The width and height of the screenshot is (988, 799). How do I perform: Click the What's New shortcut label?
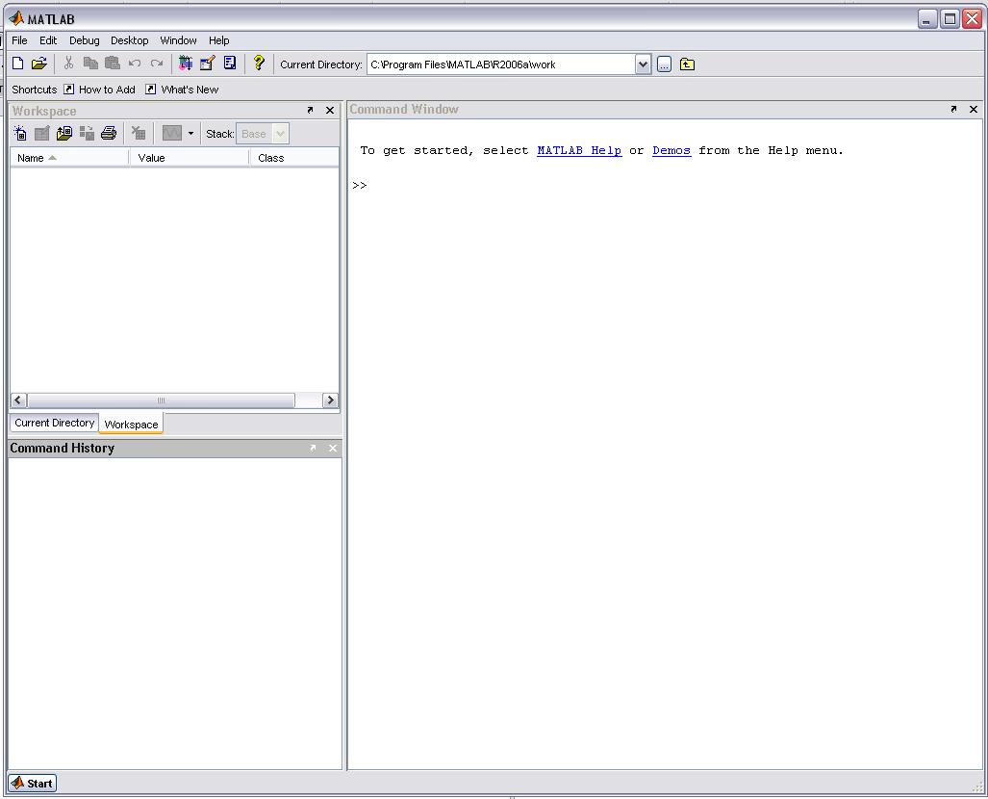click(190, 90)
